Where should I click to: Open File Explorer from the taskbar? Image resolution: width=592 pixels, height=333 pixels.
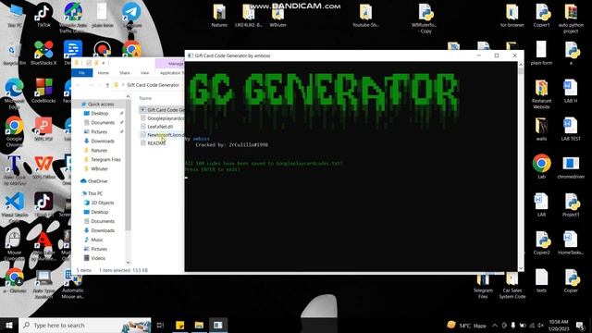199,325
